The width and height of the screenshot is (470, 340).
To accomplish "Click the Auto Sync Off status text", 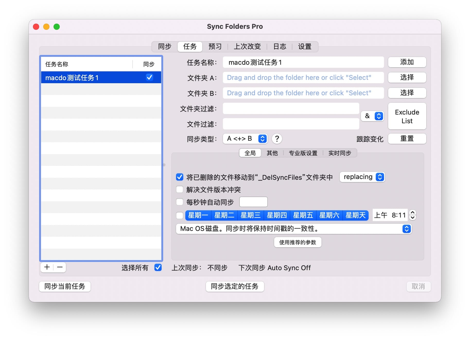I will [x=289, y=268].
